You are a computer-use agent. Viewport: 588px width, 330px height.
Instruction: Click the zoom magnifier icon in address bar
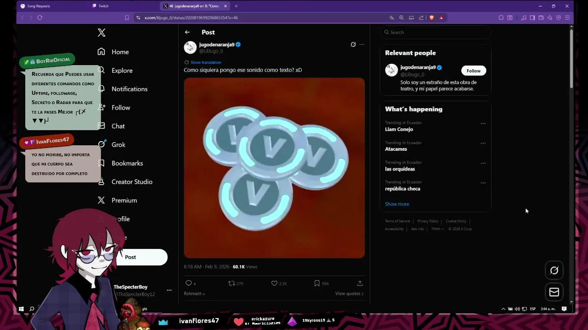point(401,17)
